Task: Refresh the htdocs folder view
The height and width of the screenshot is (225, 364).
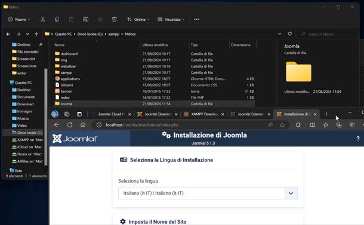Action: pyautogui.click(x=290, y=34)
